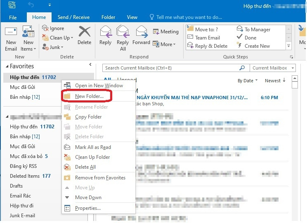The width and height of the screenshot is (307, 223).
Task: Click the Ignore conversation icon
Action: (x=45, y=28)
